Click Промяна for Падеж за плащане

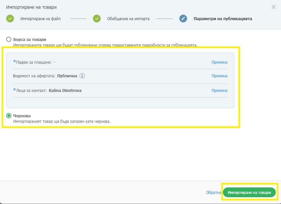coord(219,62)
